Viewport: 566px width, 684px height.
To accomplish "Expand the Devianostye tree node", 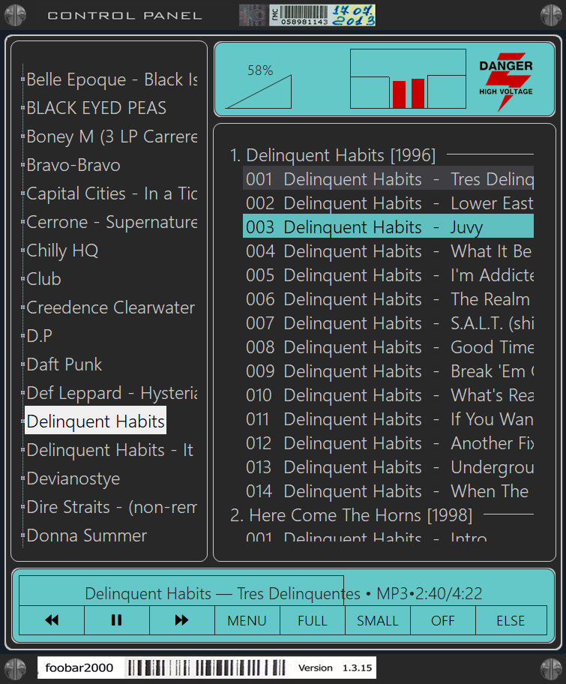I will (22, 478).
